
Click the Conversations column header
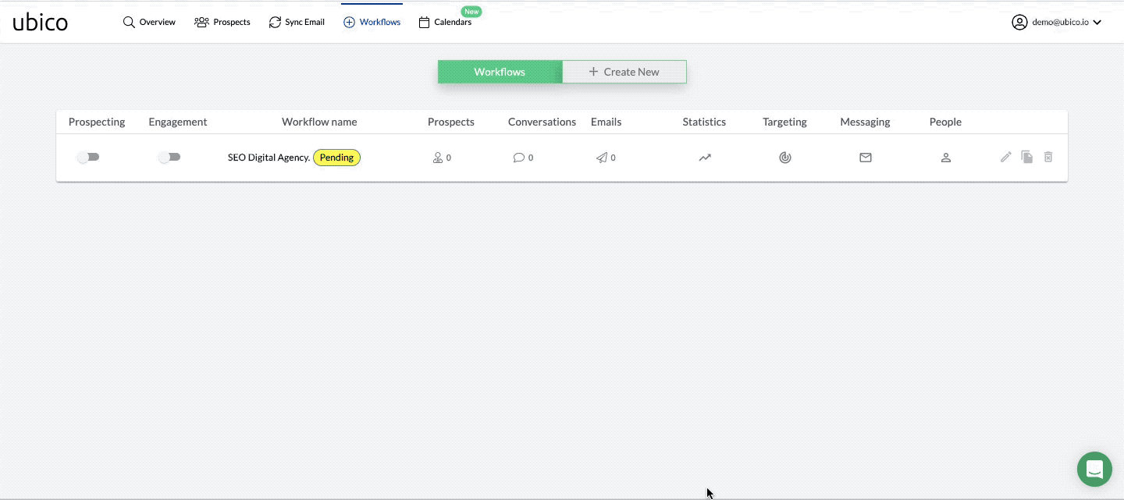point(542,122)
